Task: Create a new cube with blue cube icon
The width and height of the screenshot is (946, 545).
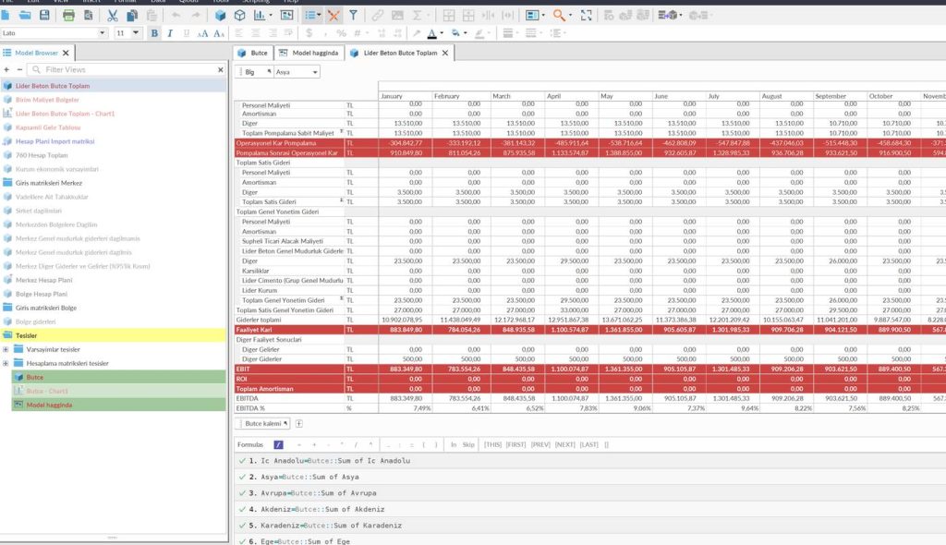Action: [x=220, y=15]
